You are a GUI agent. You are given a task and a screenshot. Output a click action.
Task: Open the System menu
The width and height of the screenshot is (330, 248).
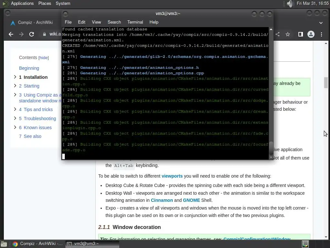coord(63,3)
